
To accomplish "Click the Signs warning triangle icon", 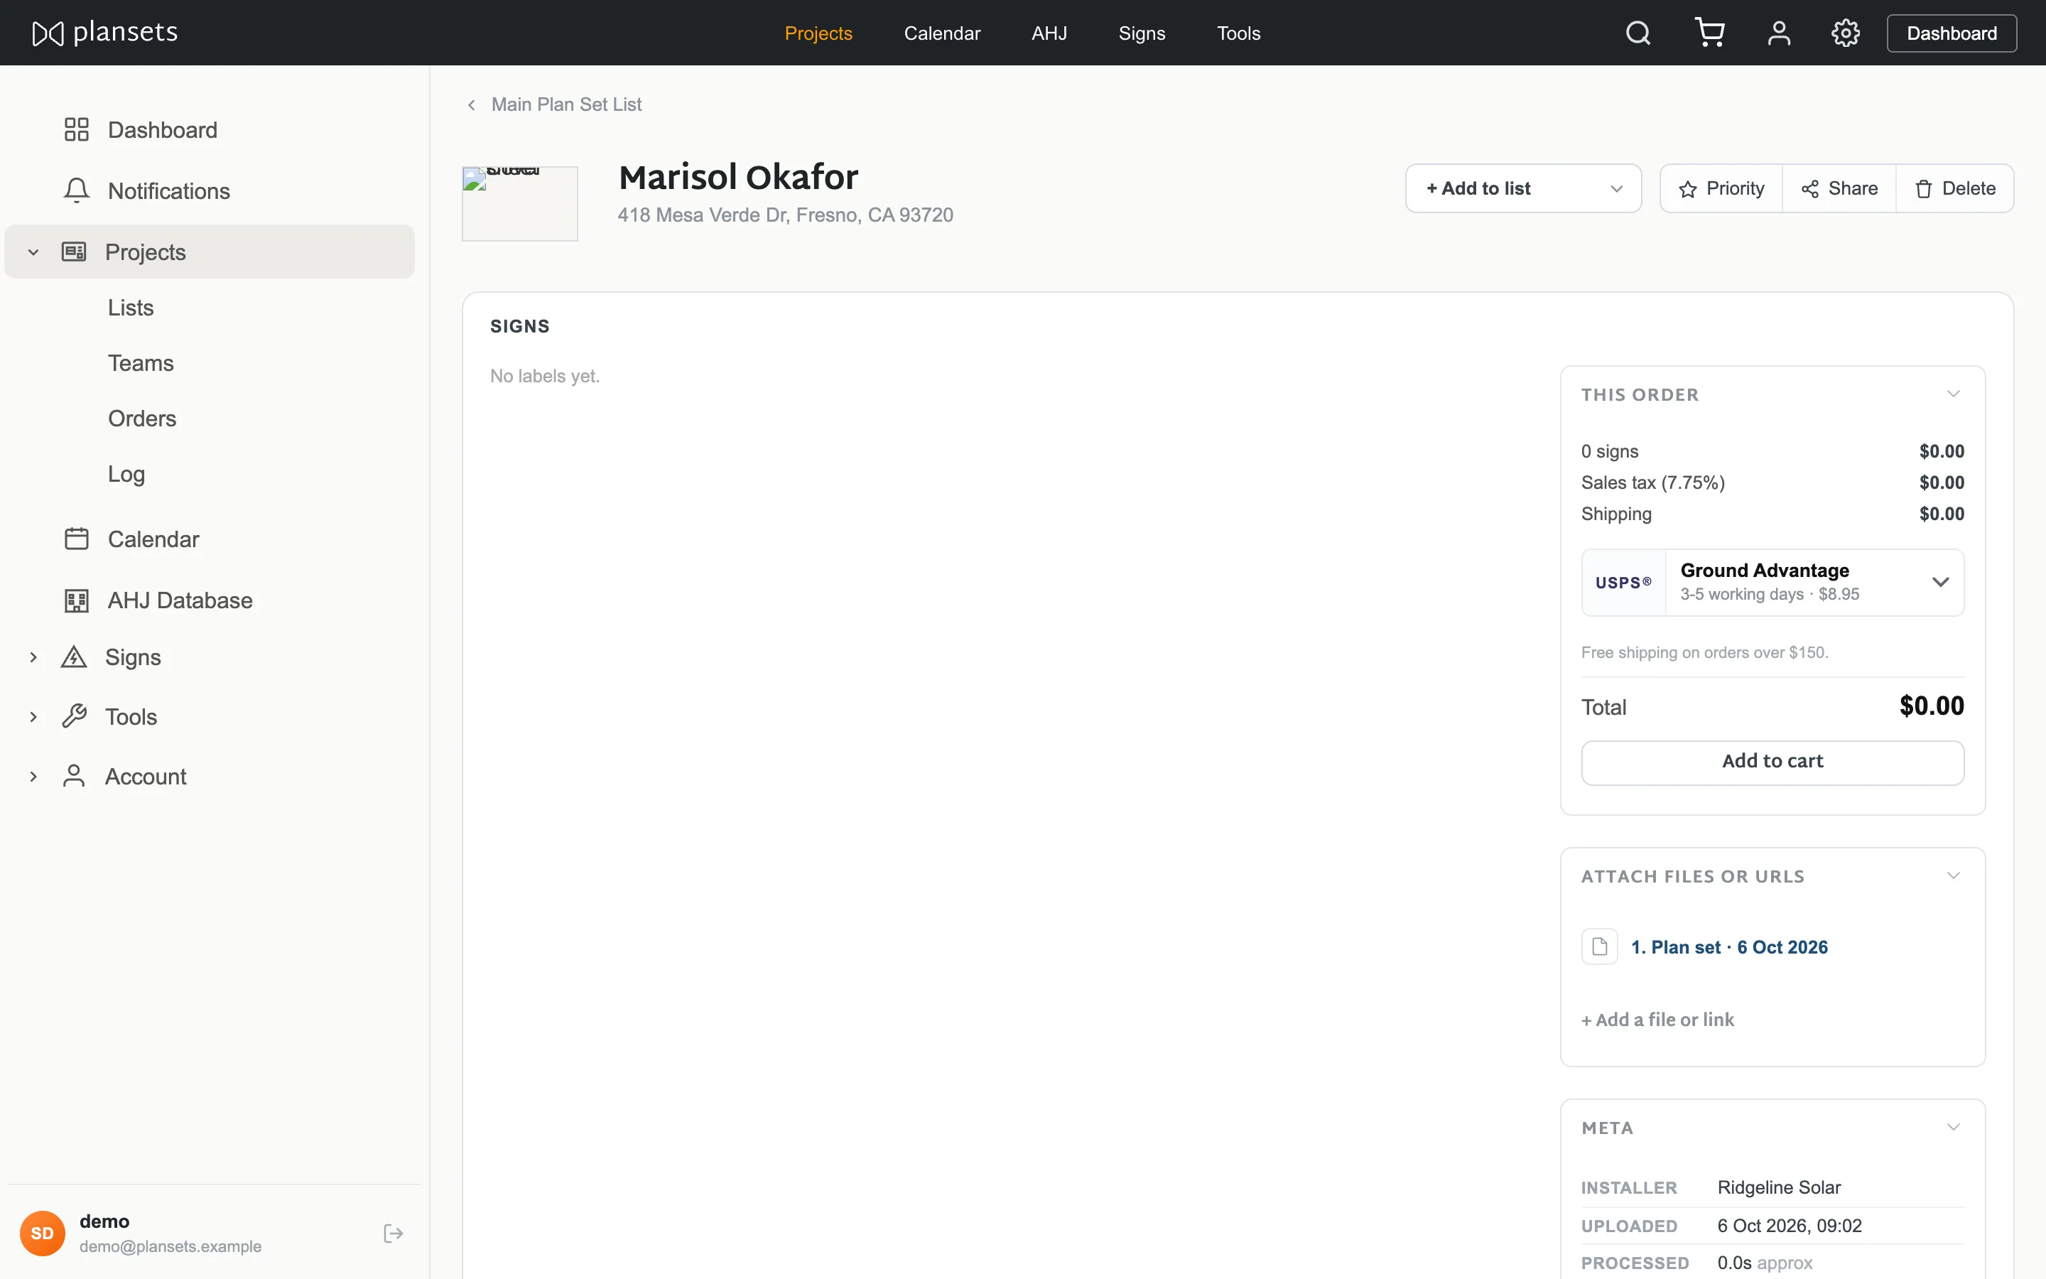I will (x=74, y=657).
